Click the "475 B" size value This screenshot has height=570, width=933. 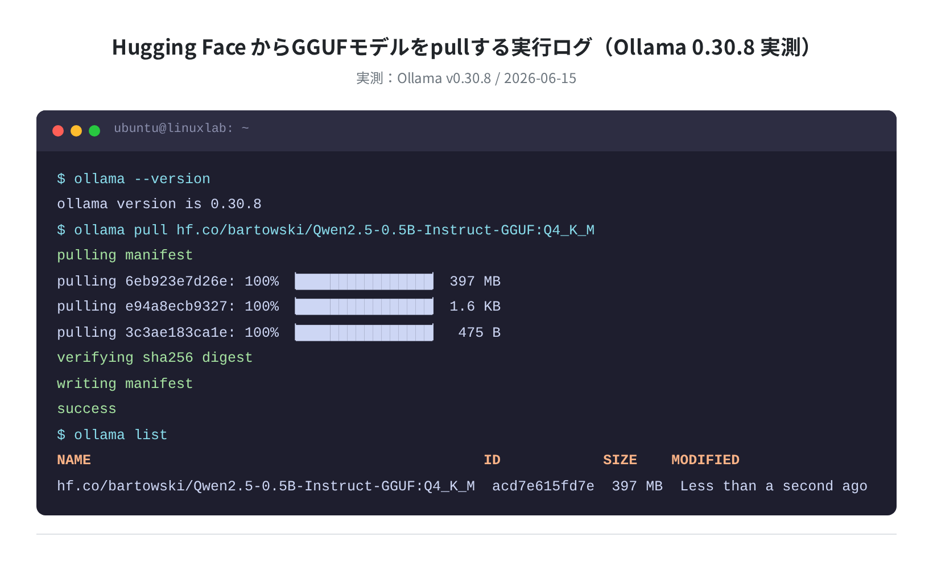[x=480, y=332]
